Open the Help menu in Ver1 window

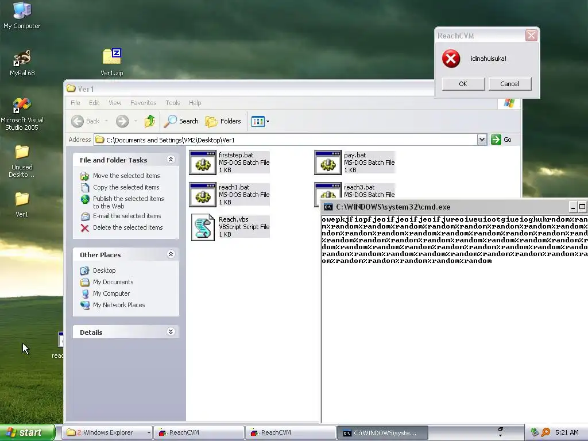195,103
